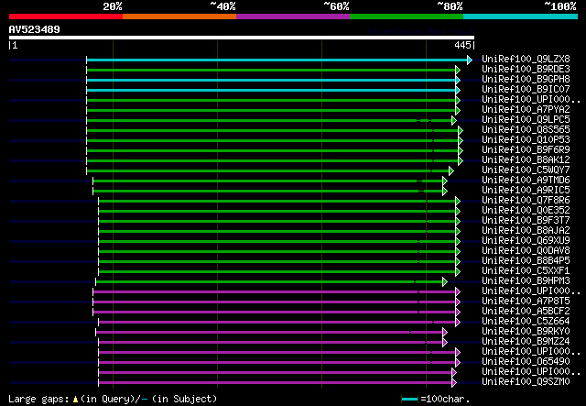Click the purple arrowhead of the B9RKY0 hit
This screenshot has width=586, height=406.
pyautogui.click(x=445, y=333)
